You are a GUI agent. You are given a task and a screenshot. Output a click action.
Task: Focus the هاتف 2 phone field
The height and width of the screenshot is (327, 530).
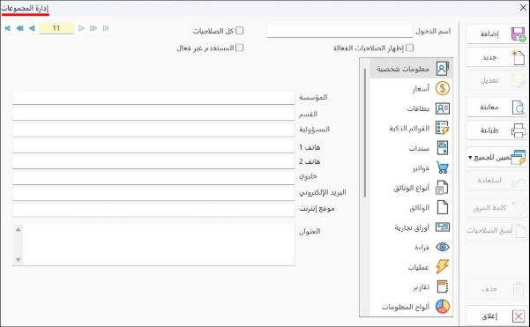click(x=153, y=162)
